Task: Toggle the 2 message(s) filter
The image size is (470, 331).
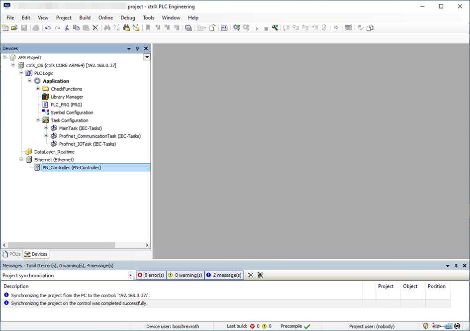Action: (x=223, y=275)
